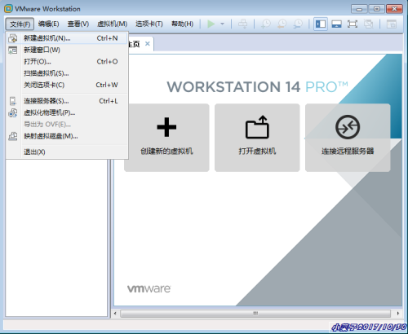Image resolution: width=408 pixels, height=334 pixels.
Task: Click the 创建新的虚拟机 tile
Action: (166, 138)
